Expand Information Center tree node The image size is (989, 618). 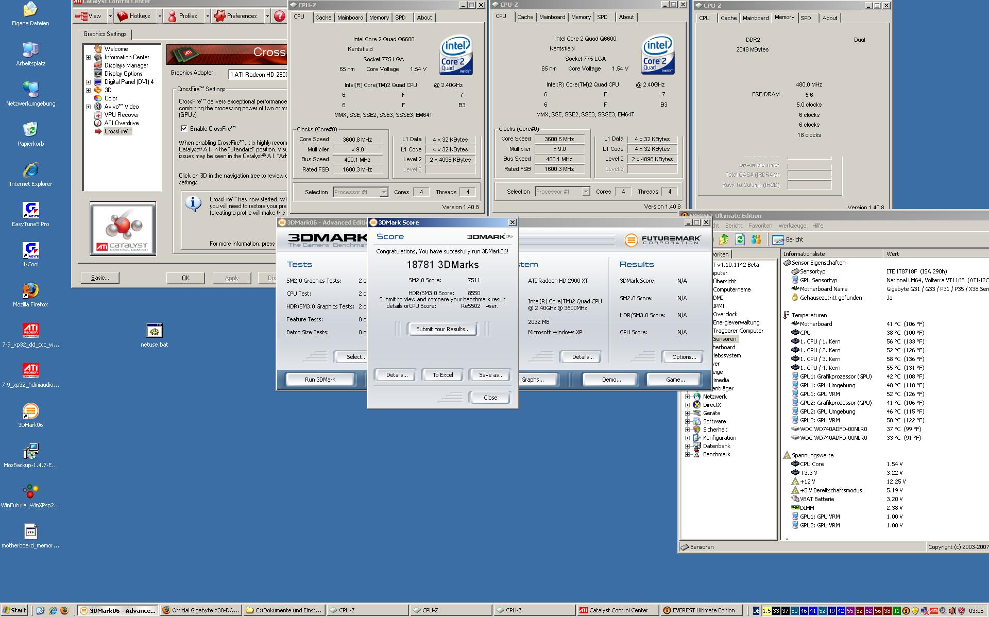point(88,57)
